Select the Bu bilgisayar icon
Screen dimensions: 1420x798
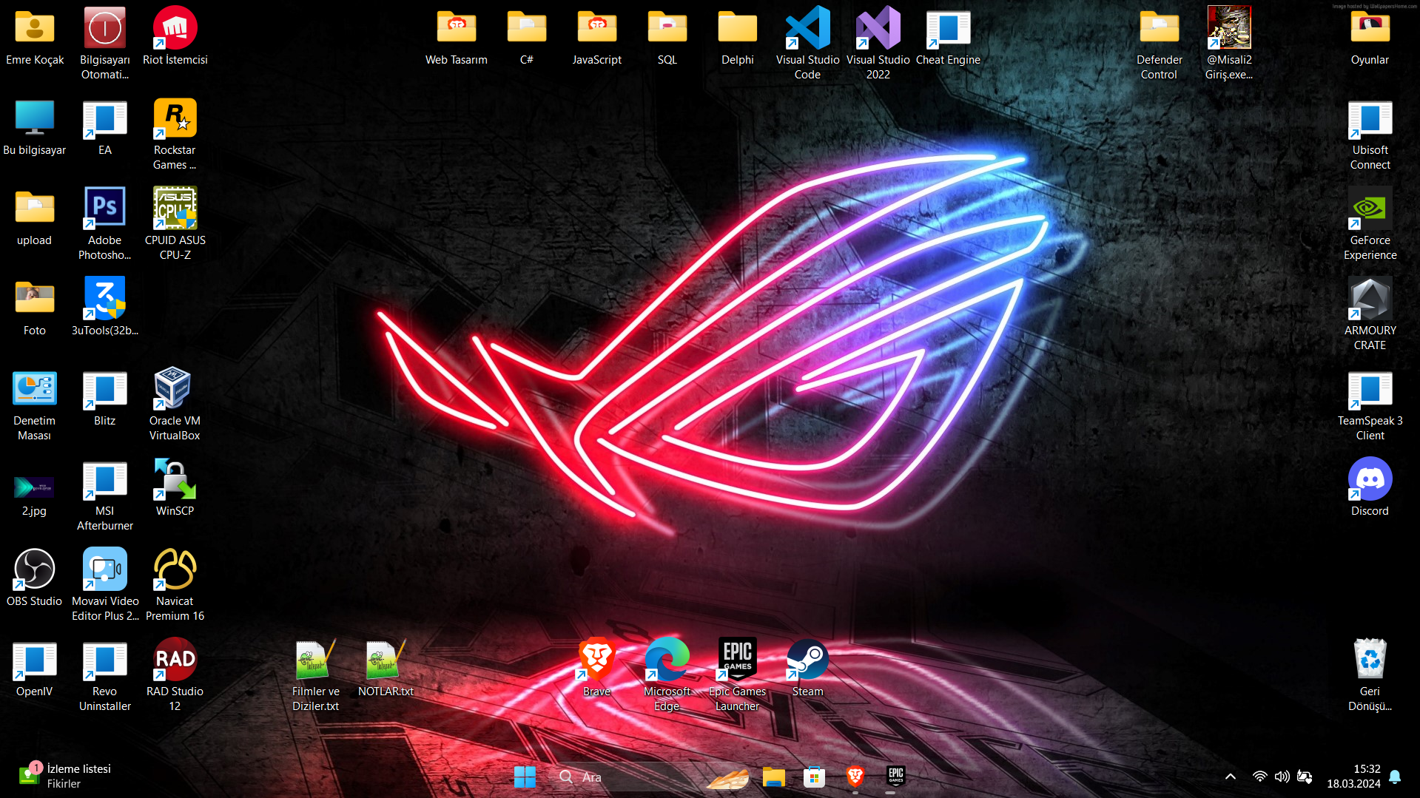click(x=35, y=127)
